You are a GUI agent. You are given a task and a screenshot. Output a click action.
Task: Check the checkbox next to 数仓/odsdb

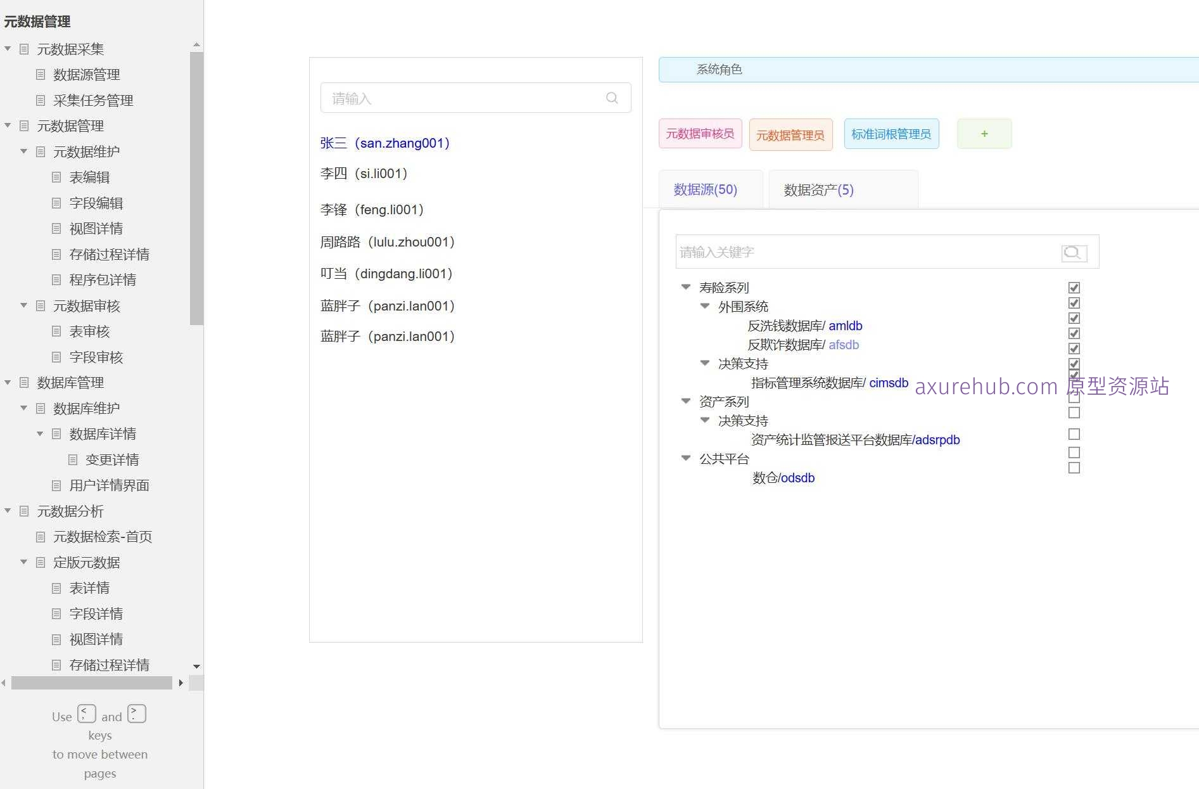click(1074, 468)
